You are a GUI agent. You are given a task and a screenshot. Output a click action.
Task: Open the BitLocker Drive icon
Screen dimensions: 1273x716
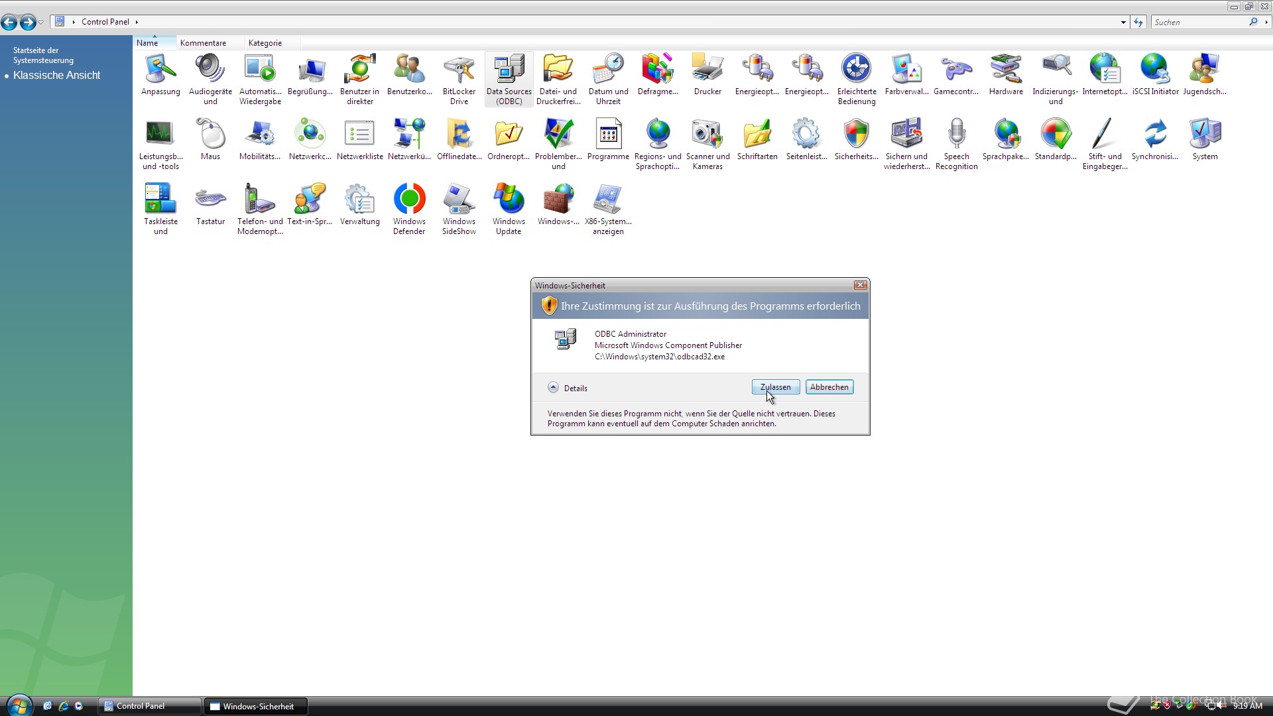[x=459, y=80]
